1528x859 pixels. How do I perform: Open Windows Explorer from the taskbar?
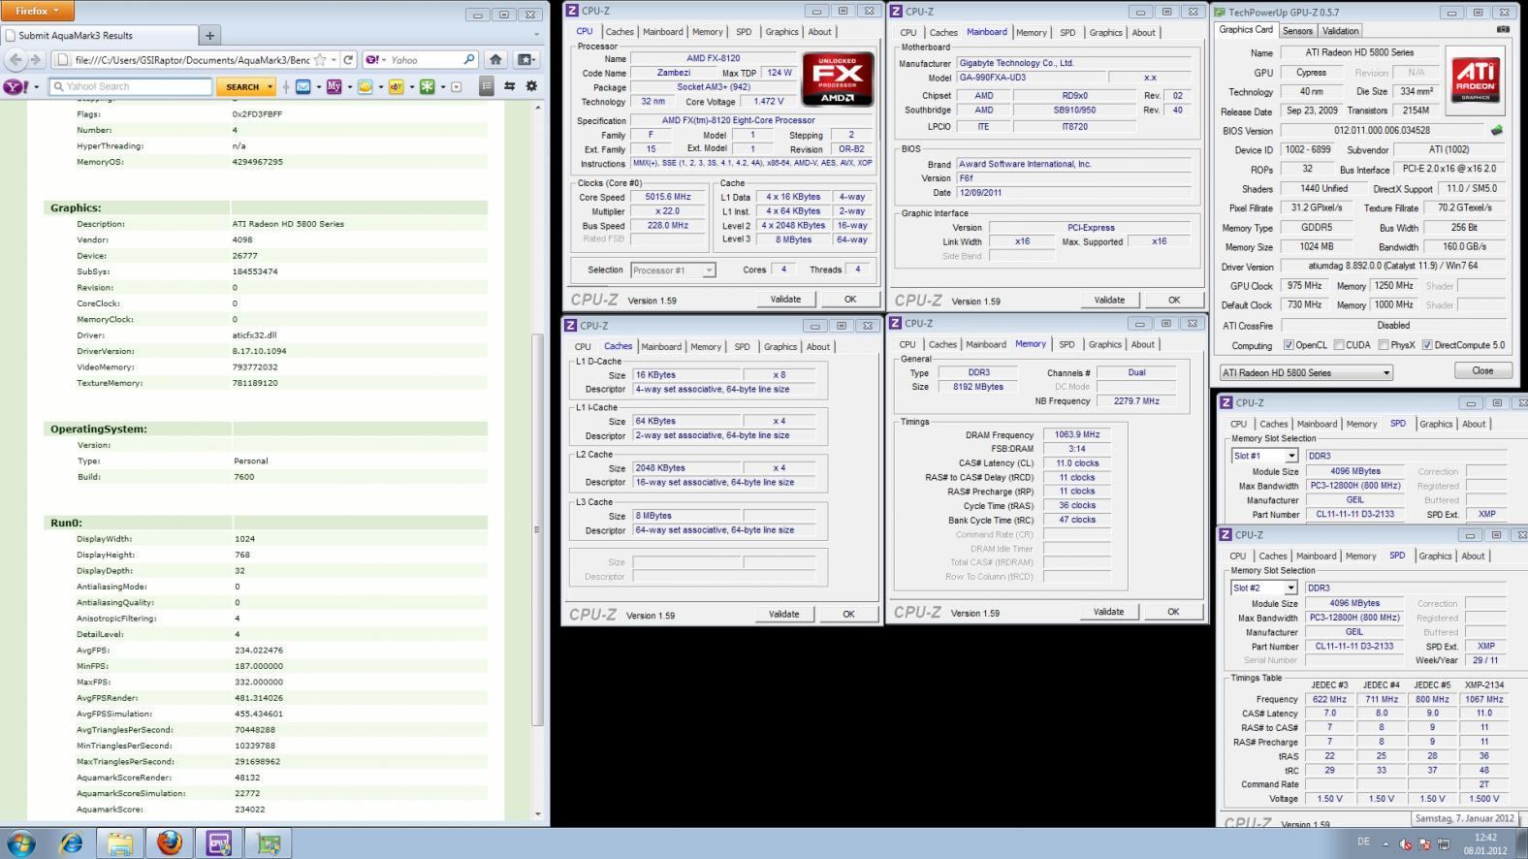[120, 843]
